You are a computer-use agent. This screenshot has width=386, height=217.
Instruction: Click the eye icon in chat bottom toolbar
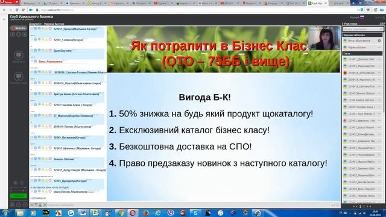[x=32, y=205]
